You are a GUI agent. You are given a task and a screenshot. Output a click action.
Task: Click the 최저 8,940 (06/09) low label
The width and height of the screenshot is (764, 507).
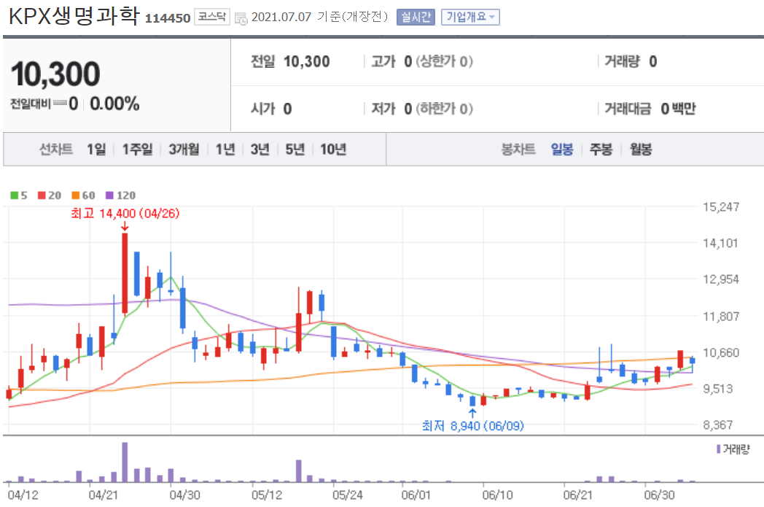(x=472, y=426)
